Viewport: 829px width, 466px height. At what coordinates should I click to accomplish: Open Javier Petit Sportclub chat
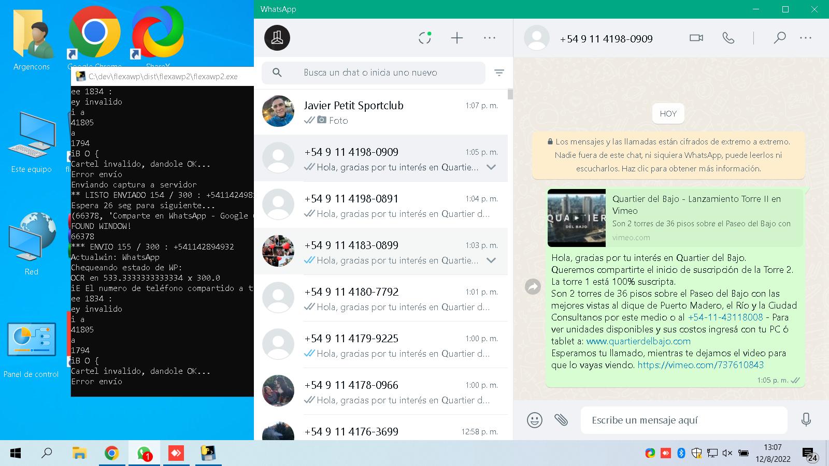coord(381,112)
